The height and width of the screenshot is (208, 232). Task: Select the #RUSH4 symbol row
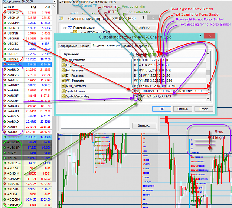coord(27,189)
